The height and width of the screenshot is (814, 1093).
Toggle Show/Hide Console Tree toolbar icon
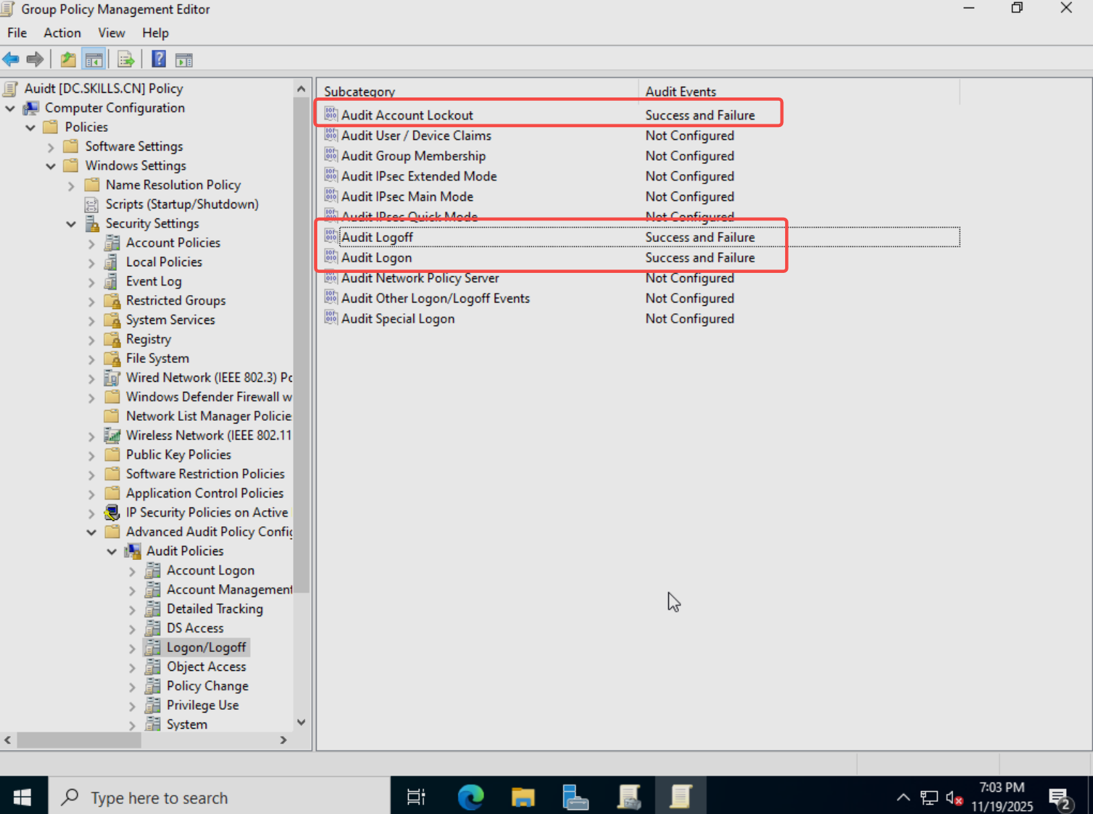[93, 59]
